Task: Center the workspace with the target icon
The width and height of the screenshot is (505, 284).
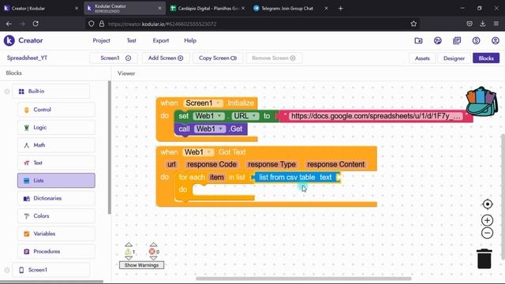Action: [x=488, y=204]
